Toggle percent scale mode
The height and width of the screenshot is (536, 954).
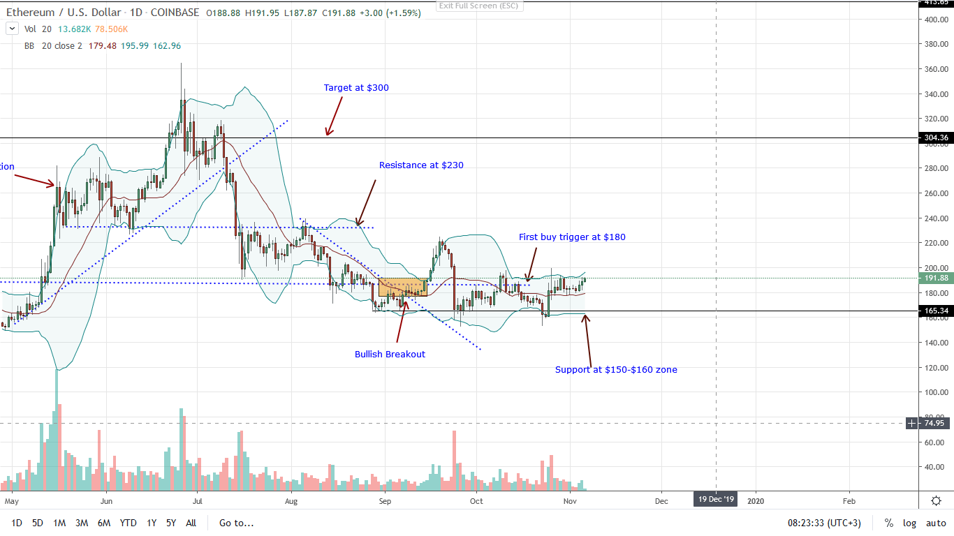click(x=888, y=523)
